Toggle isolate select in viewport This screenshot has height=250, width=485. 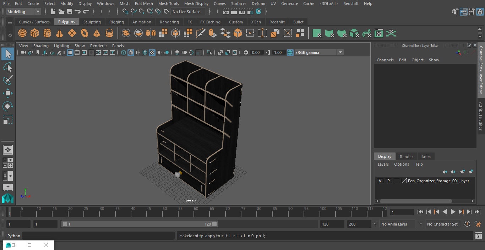pyautogui.click(x=209, y=52)
